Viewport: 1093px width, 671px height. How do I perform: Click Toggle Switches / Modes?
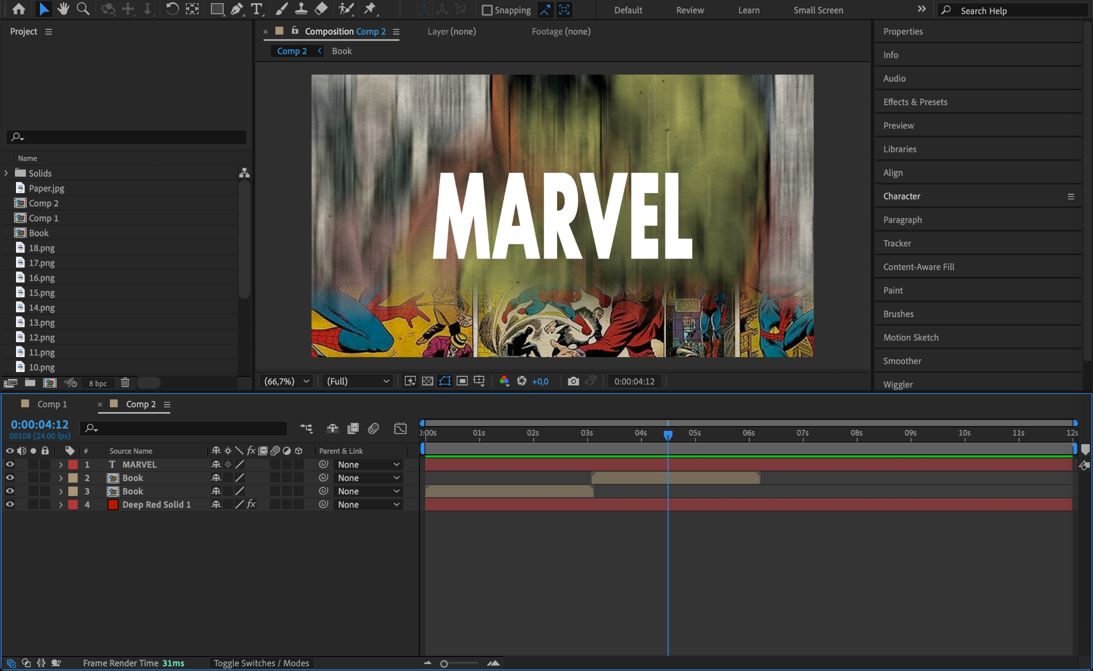(261, 663)
